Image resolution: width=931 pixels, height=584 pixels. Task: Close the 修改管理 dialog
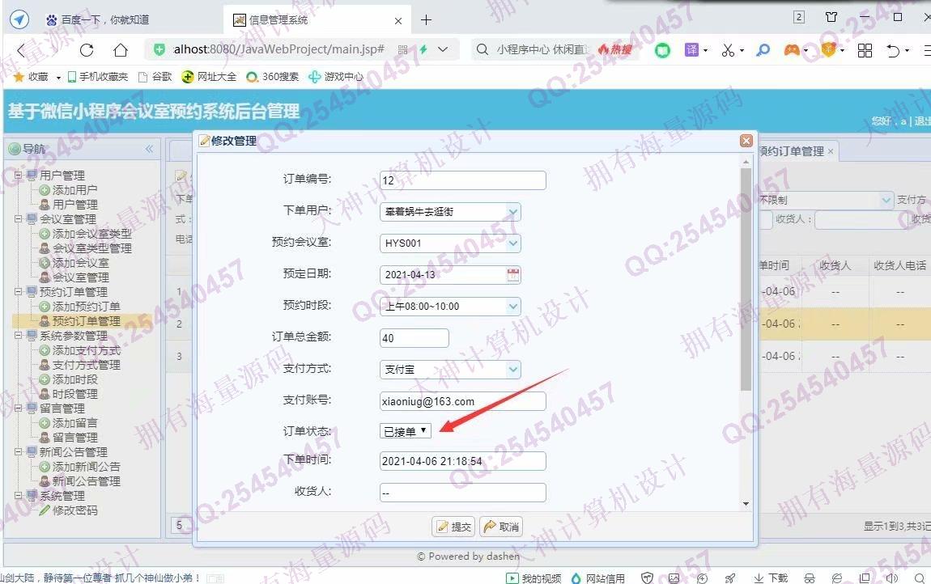(x=746, y=141)
